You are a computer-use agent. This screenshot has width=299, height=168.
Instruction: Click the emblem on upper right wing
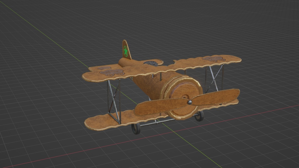[x=214, y=59]
